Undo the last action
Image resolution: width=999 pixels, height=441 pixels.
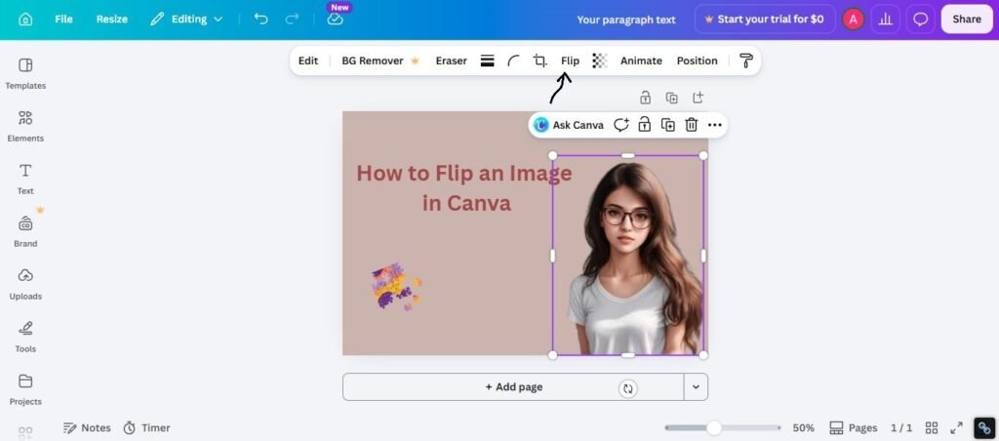tap(261, 20)
